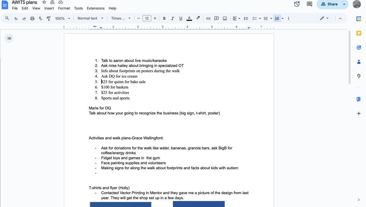Image resolution: width=366 pixels, height=207 pixels.
Task: Show the document outline
Action: pyautogui.click(x=9, y=38)
